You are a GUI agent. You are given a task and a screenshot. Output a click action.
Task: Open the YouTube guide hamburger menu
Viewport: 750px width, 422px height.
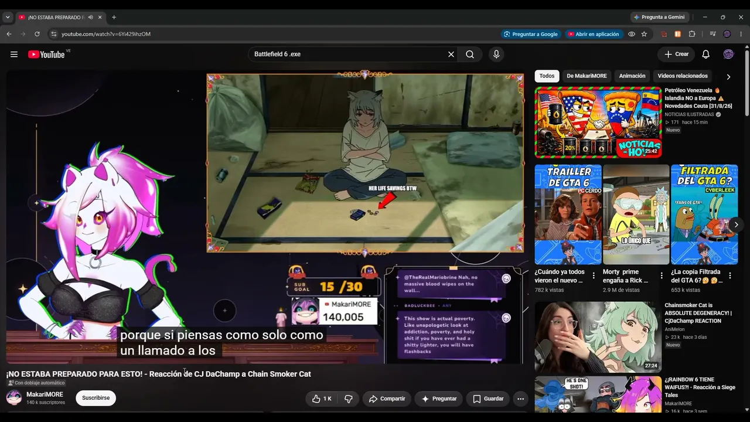(x=14, y=55)
